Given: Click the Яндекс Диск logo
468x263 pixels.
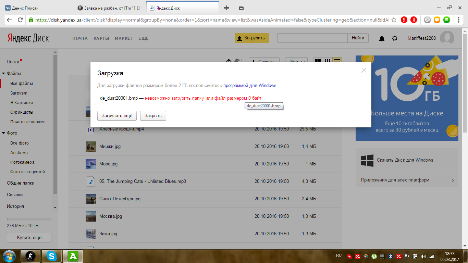Looking at the screenshot, I should (x=28, y=38).
